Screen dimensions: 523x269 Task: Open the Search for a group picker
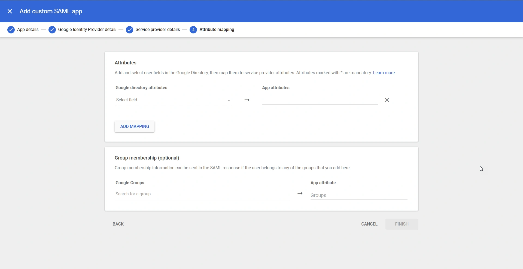pyautogui.click(x=202, y=194)
